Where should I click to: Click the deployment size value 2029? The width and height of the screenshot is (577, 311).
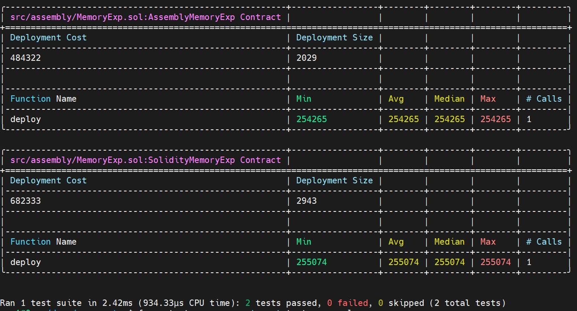click(x=307, y=58)
